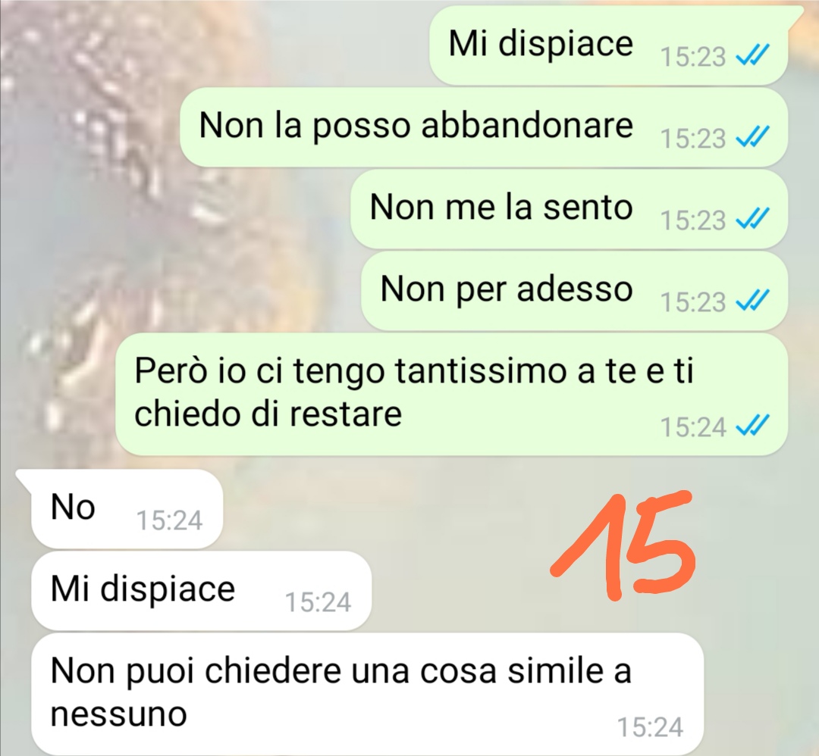
Task: Select 'Non puoi chiedere una cosa simile' message
Action: [x=367, y=694]
